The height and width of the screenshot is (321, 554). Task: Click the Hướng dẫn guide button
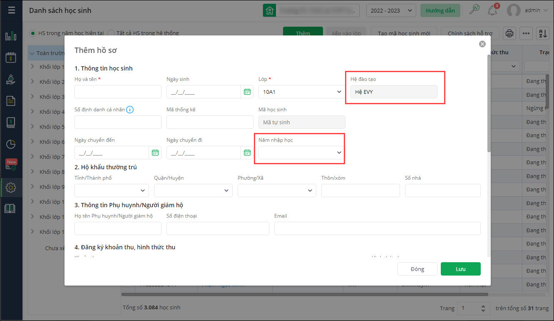[440, 10]
